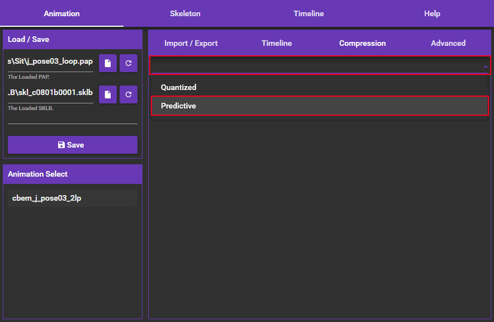Select the Compression sub-tab
This screenshot has width=494, height=322.
362,43
